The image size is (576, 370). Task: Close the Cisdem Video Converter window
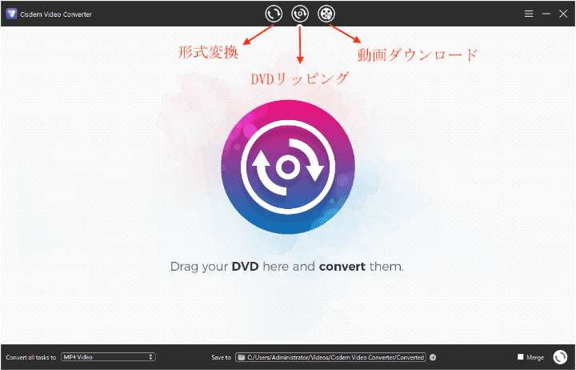click(563, 14)
